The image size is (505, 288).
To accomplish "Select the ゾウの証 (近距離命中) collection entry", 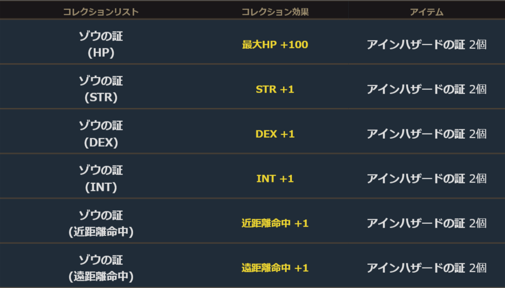I will point(100,223).
